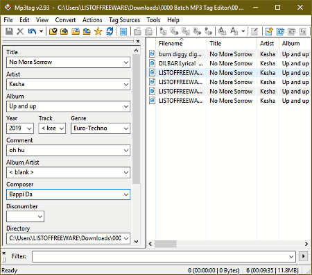Click the Remove tag X icon
This screenshot has height=275, width=312.
[x=20, y=31]
